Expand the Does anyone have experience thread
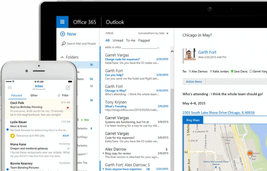 103,169
